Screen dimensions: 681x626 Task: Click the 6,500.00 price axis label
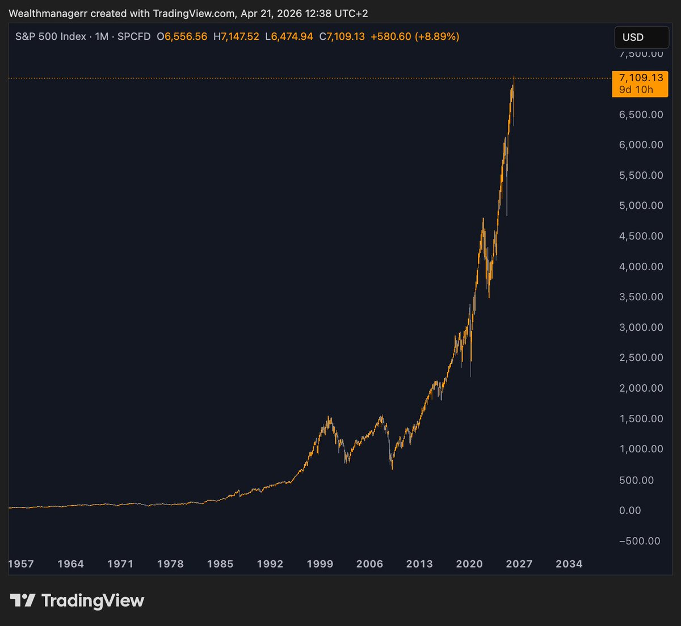point(641,115)
